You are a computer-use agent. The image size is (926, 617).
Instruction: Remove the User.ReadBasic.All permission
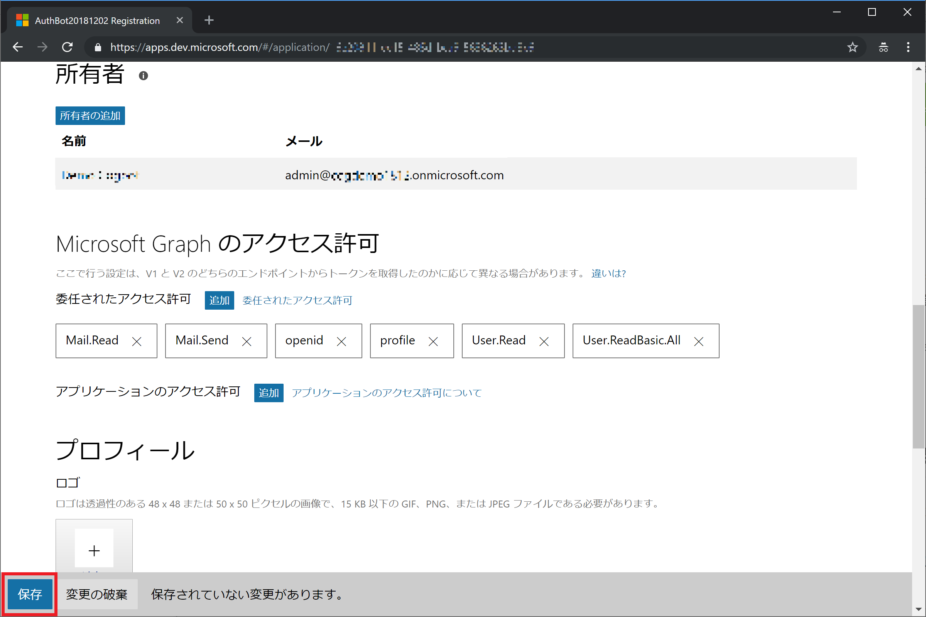point(698,342)
